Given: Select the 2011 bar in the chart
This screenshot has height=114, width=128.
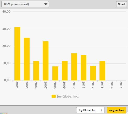Looking at the screenshot, I should click(84, 67).
